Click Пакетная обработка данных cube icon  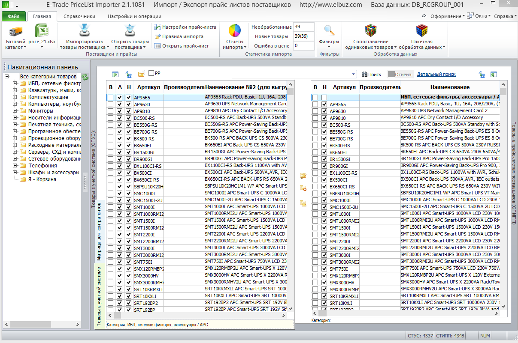[x=421, y=31]
